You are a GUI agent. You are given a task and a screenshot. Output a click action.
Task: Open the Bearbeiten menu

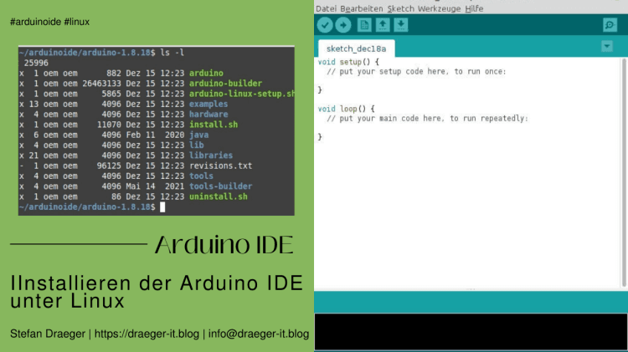click(x=361, y=9)
